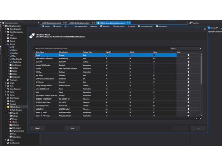Click the Recipes icon in project tree
Screen dimensions: 222x166
tap(8, 101)
